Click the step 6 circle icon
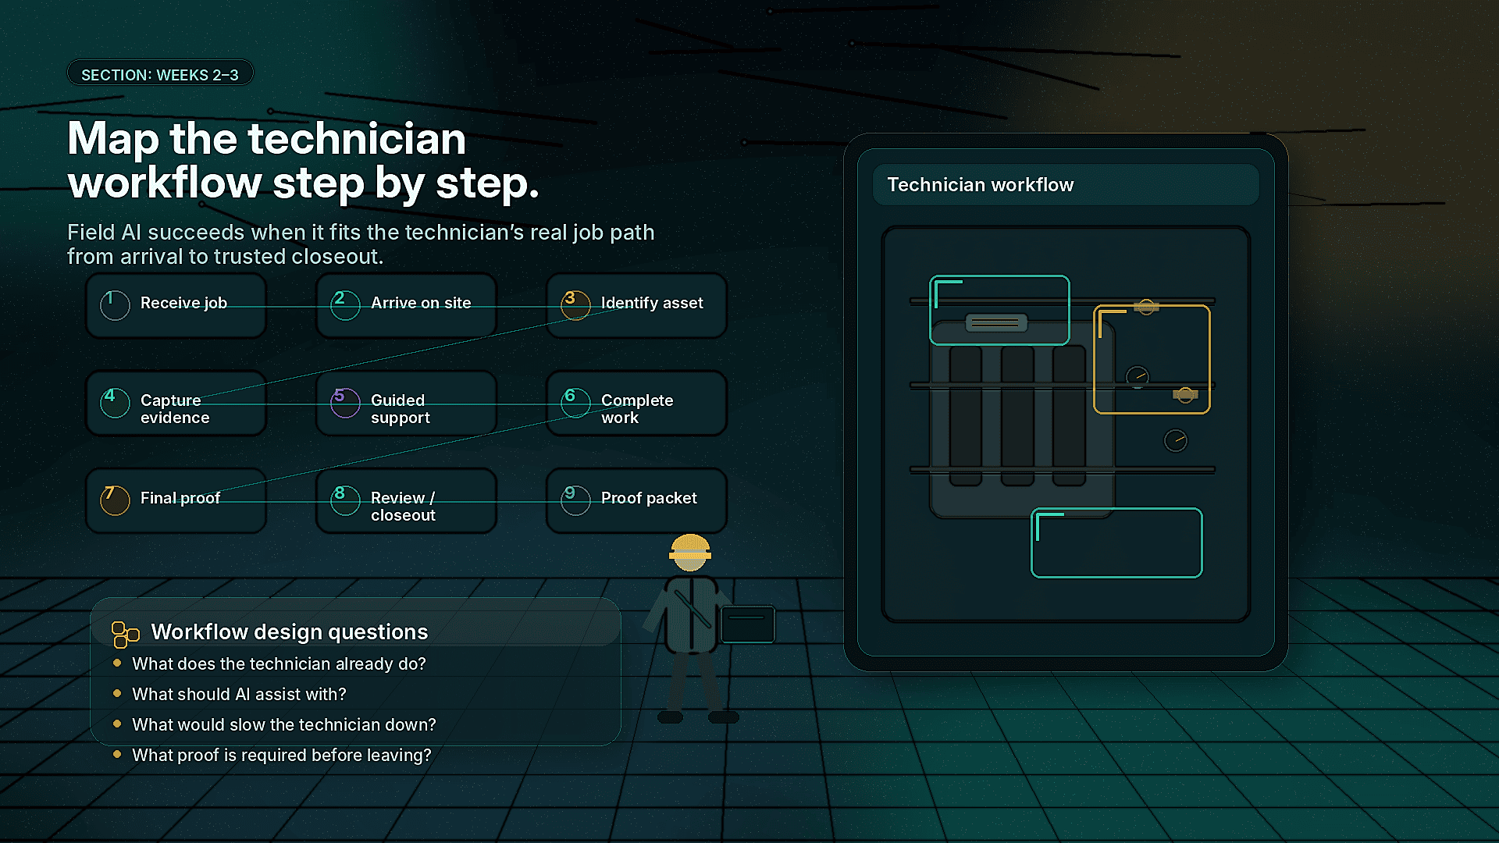 pyautogui.click(x=575, y=403)
